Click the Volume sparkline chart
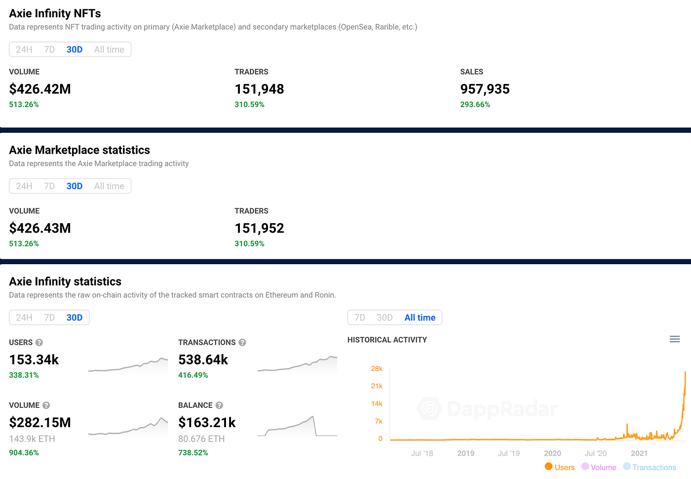Viewport: 691px width, 479px height. [x=128, y=427]
